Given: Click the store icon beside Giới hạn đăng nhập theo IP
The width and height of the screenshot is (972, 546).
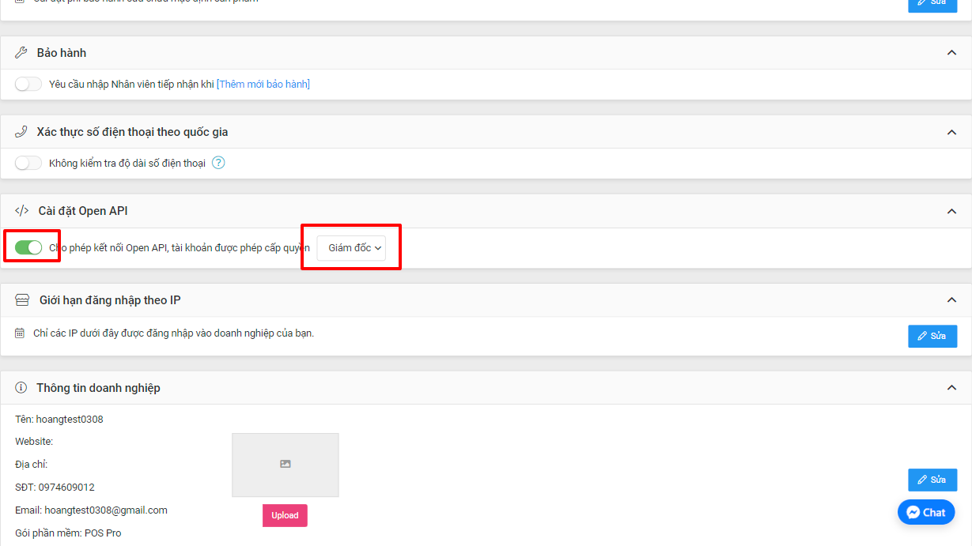Looking at the screenshot, I should click(x=22, y=300).
